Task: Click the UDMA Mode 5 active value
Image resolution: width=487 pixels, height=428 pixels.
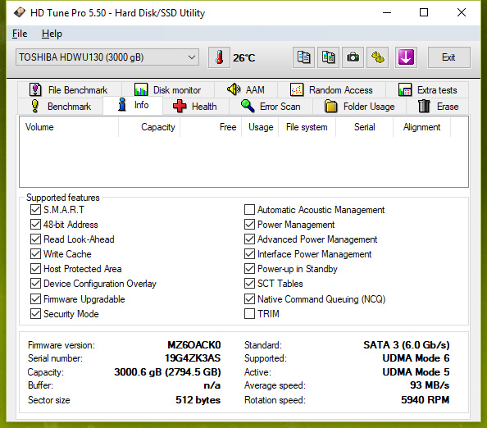Action: tap(416, 371)
